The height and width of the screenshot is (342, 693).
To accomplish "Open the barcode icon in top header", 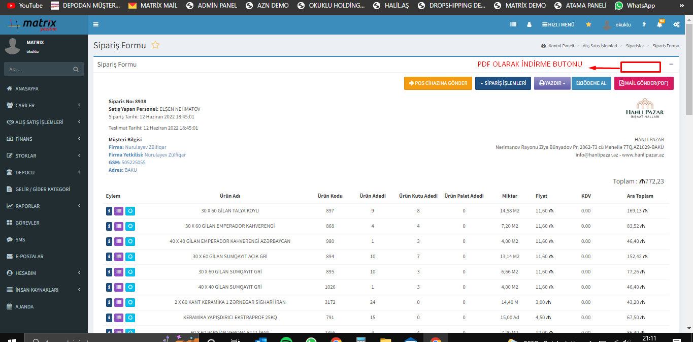I will tap(513, 24).
